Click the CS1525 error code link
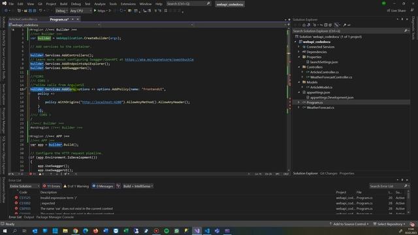 (x=25, y=198)
